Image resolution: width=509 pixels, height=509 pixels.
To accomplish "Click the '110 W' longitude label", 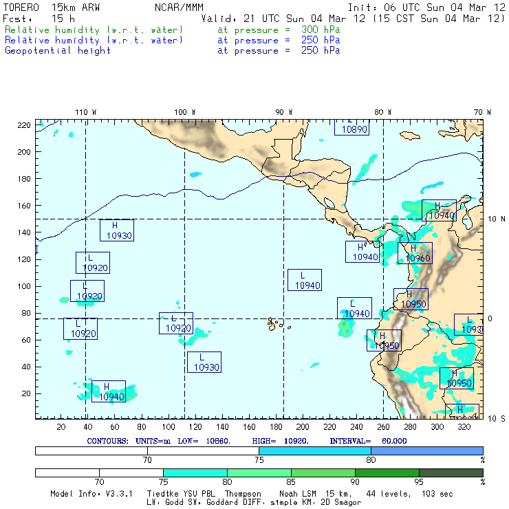I will coord(86,112).
